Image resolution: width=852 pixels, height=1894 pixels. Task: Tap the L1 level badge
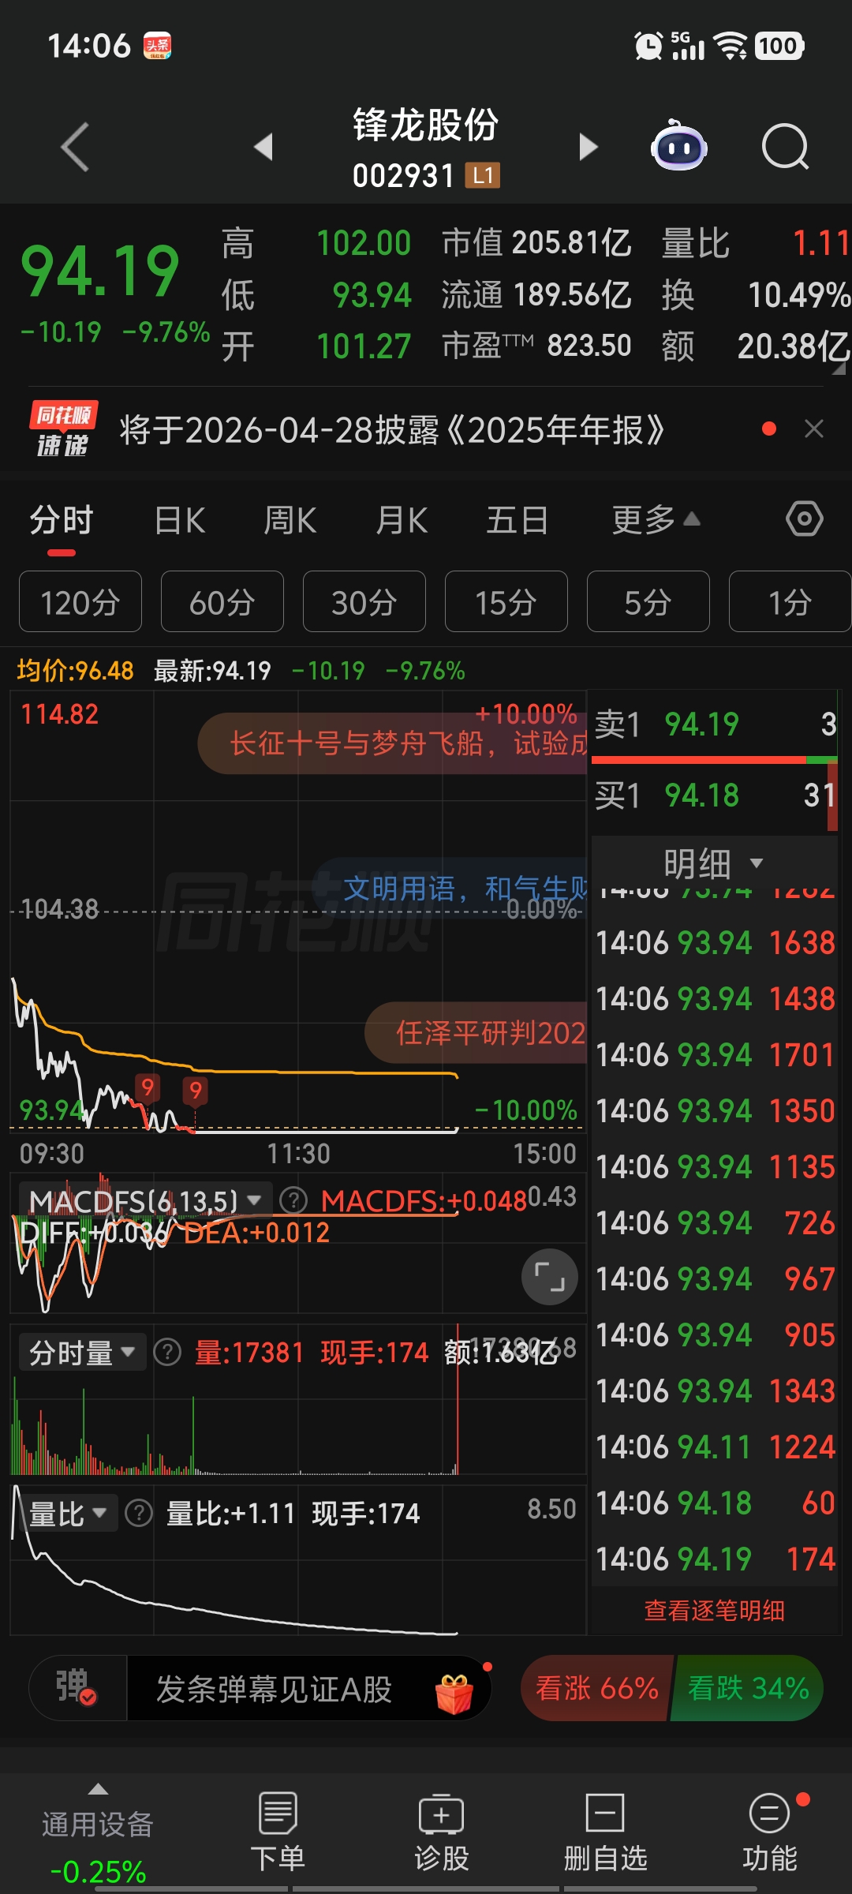(x=482, y=175)
